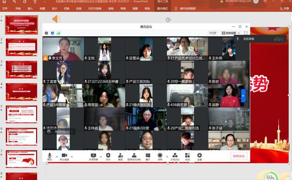Open the chat window

(148, 157)
